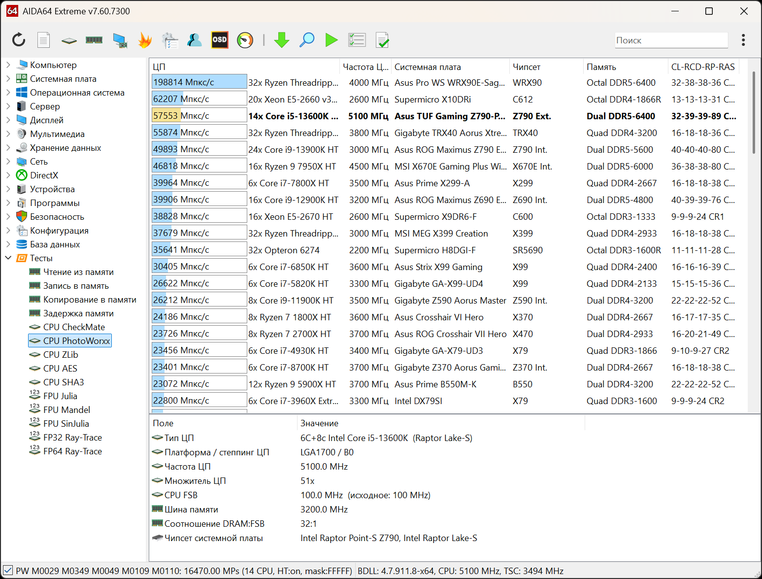Open the FPU Julia test

[60, 396]
